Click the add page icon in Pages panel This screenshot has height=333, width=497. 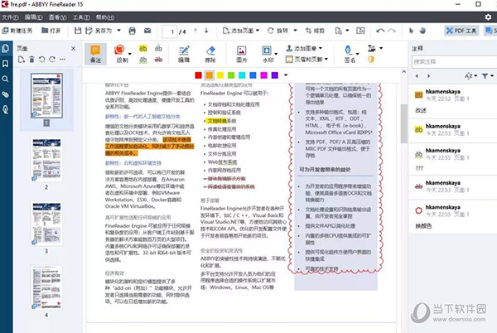[x=22, y=60]
